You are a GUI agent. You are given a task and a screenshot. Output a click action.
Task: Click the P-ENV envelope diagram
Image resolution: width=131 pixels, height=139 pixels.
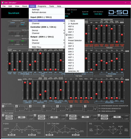(x=23, y=129)
